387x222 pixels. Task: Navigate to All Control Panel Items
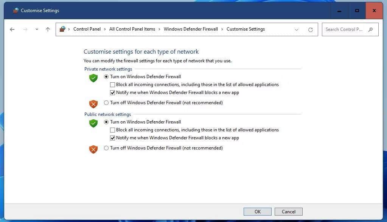132,29
